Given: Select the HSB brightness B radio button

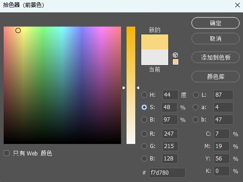Looking at the screenshot, I should point(144,120).
